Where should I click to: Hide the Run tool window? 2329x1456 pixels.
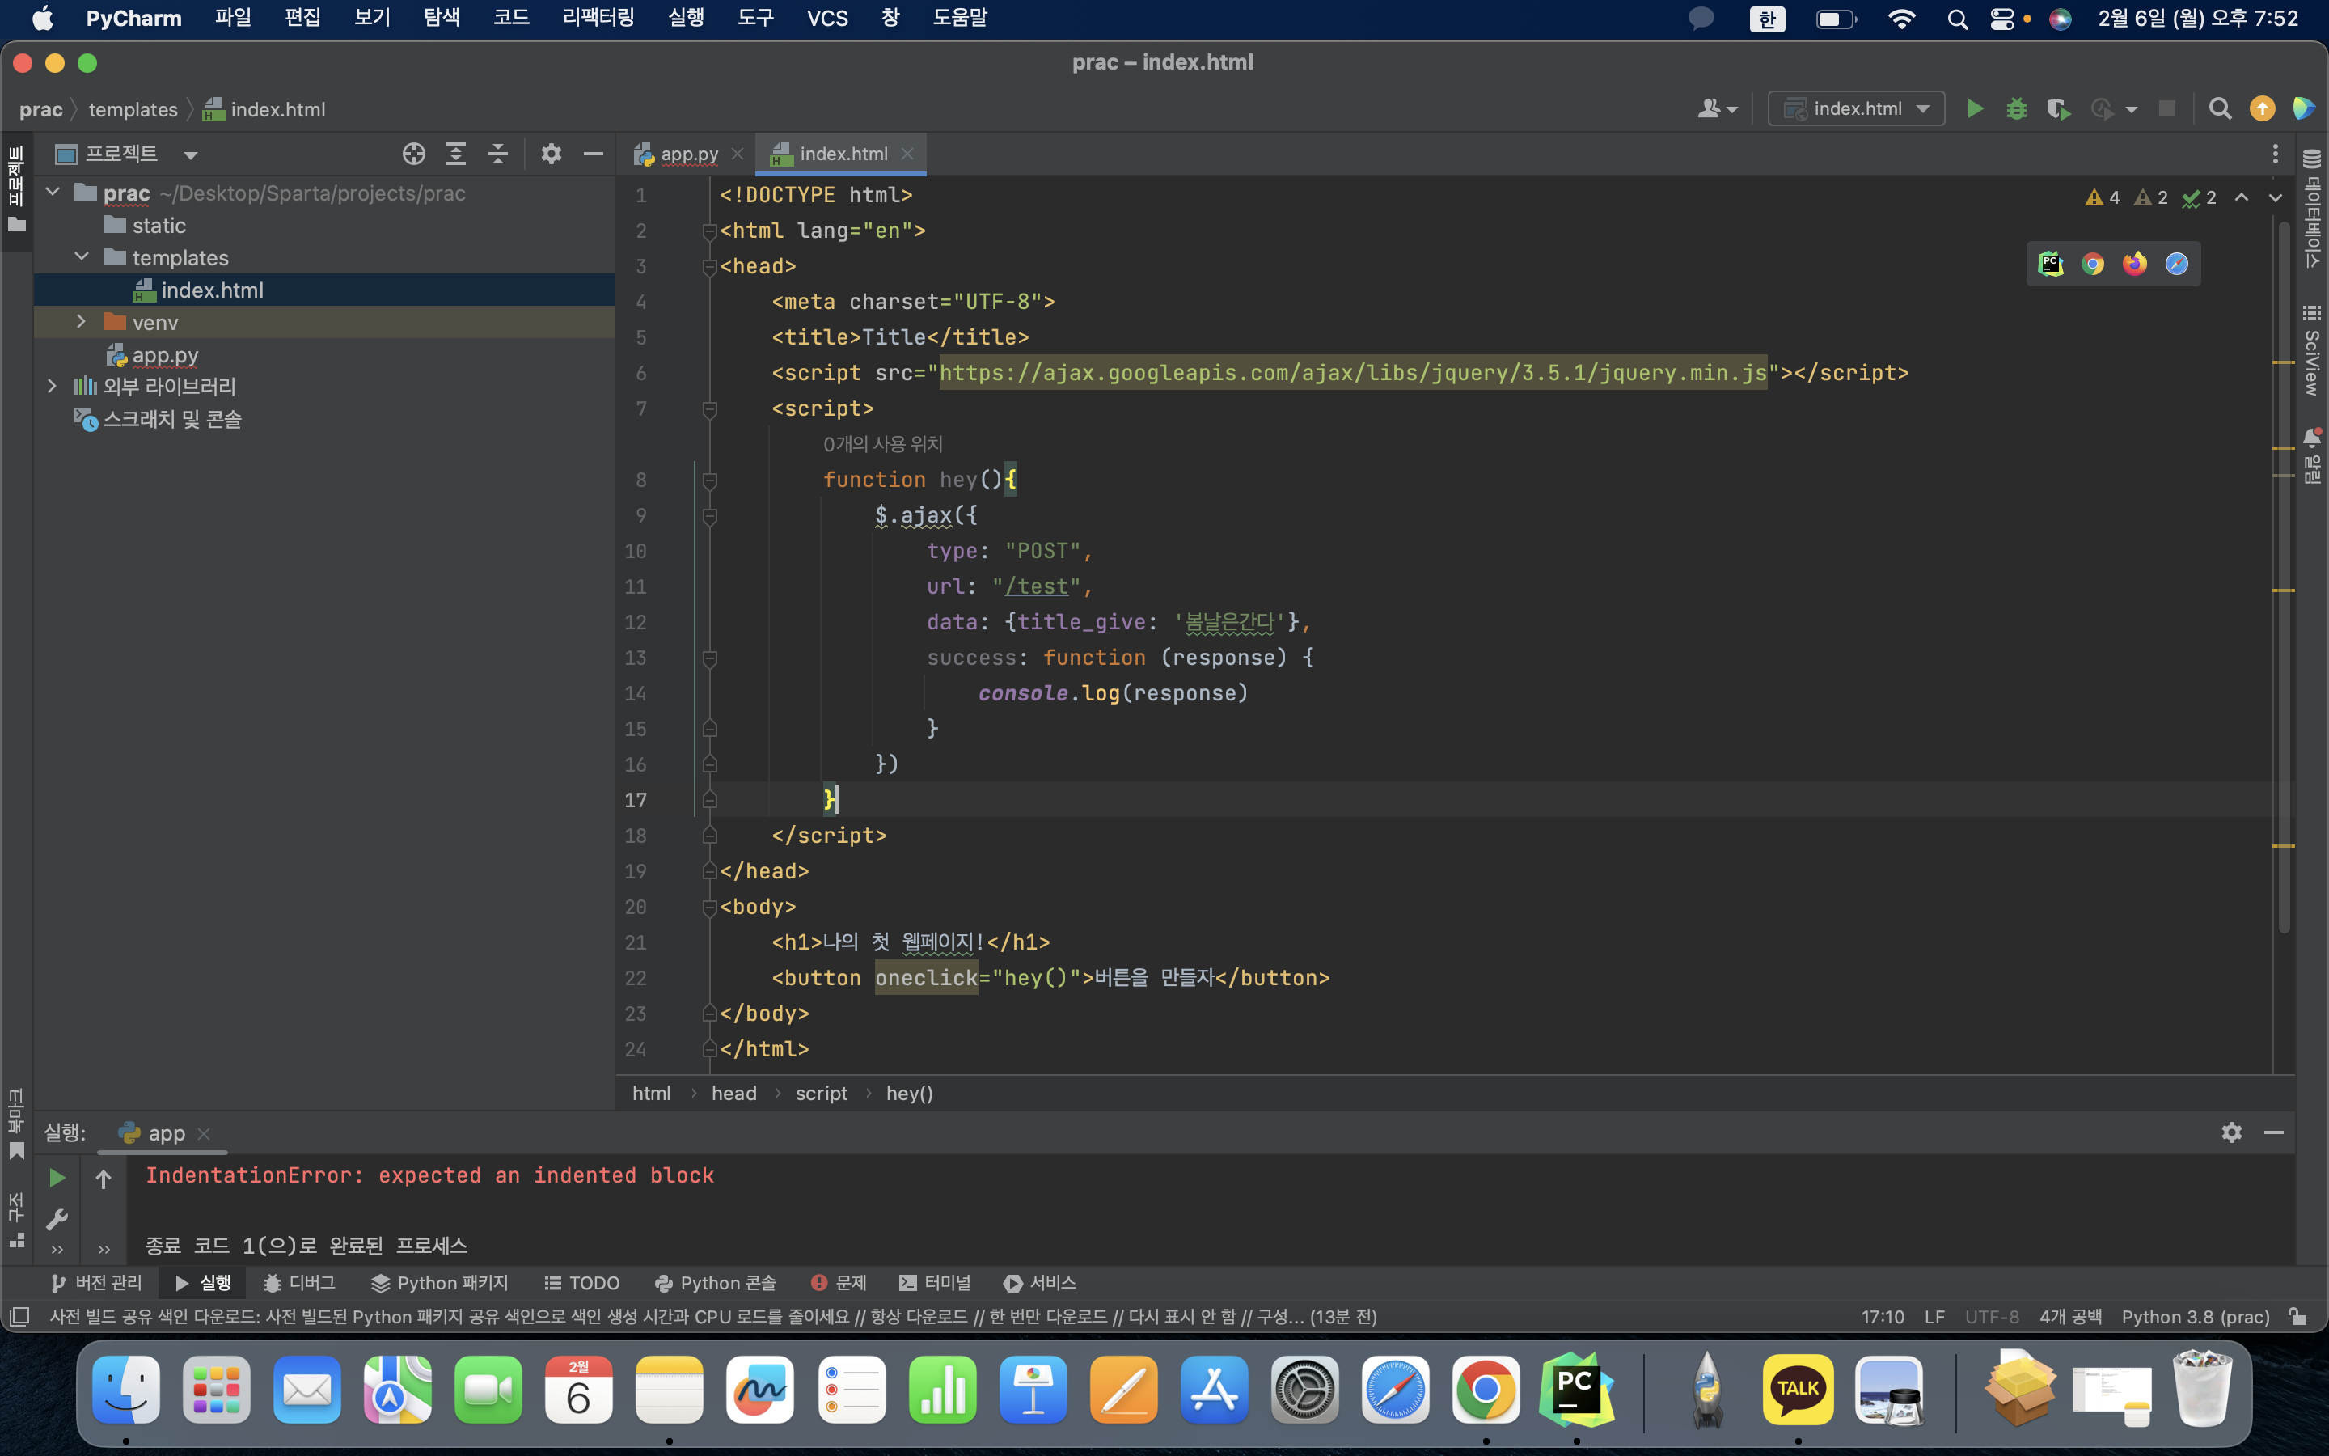coord(2273,1132)
